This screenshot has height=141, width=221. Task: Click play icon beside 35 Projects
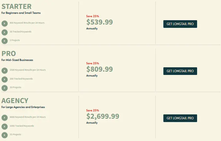tap(5, 135)
